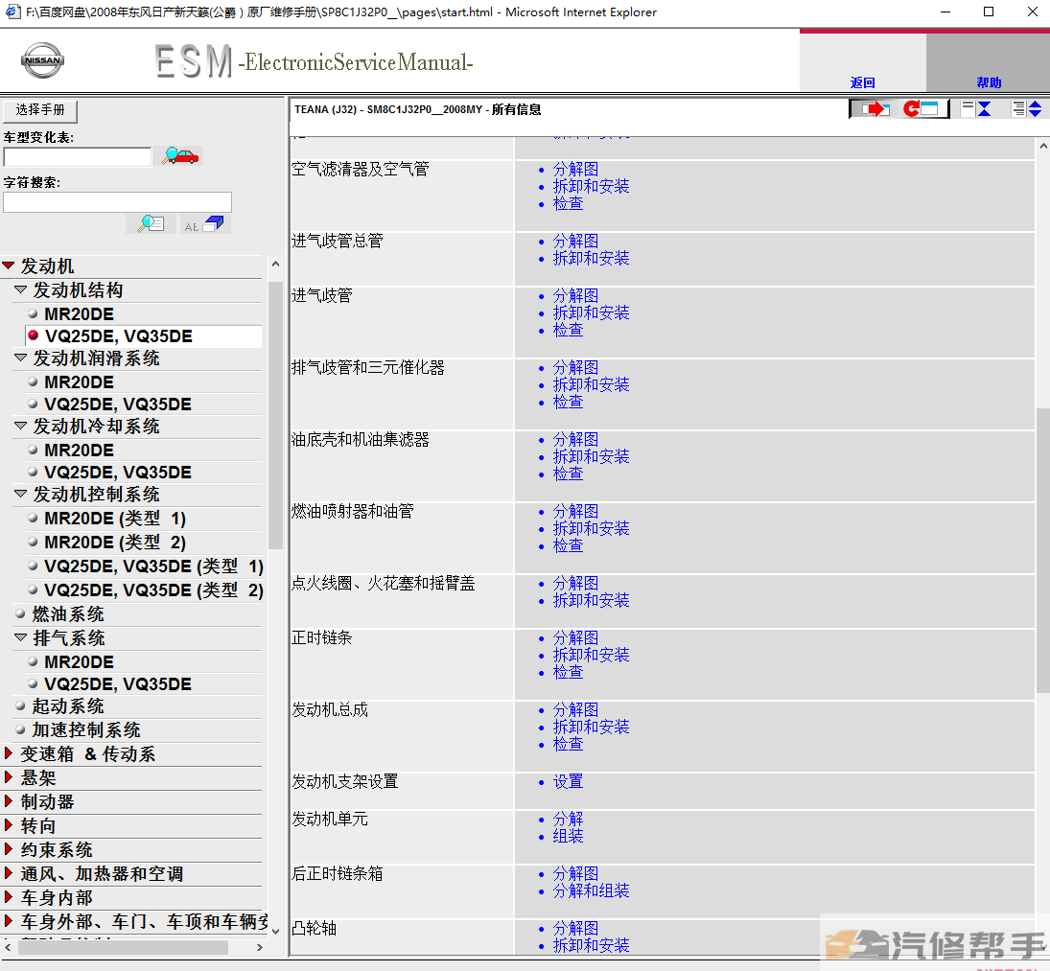Screen dimensions: 1050x971
Task: Click the content pane scroll-up arrow
Action: (x=1042, y=145)
